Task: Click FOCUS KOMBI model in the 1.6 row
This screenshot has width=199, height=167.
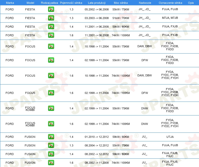Action: tap(30, 124)
